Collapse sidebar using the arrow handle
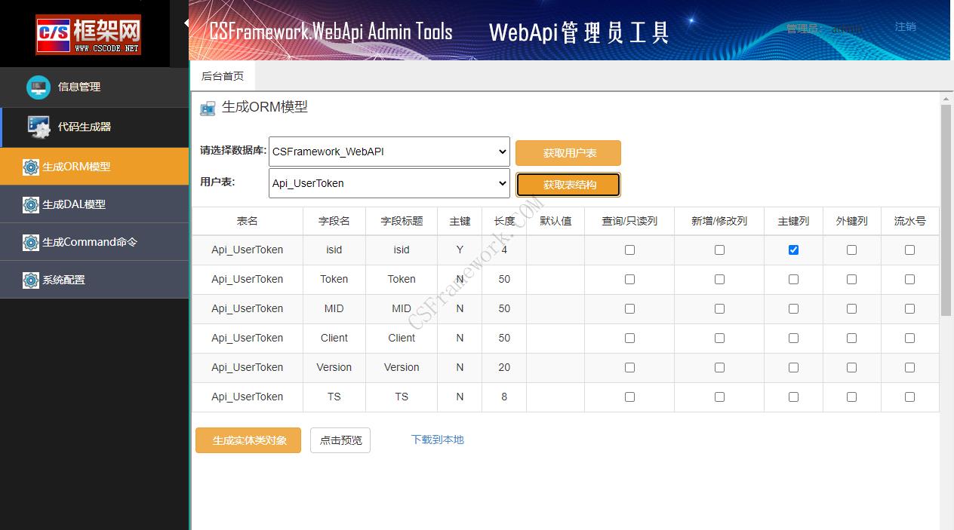This screenshot has width=954, height=530. coord(186,23)
